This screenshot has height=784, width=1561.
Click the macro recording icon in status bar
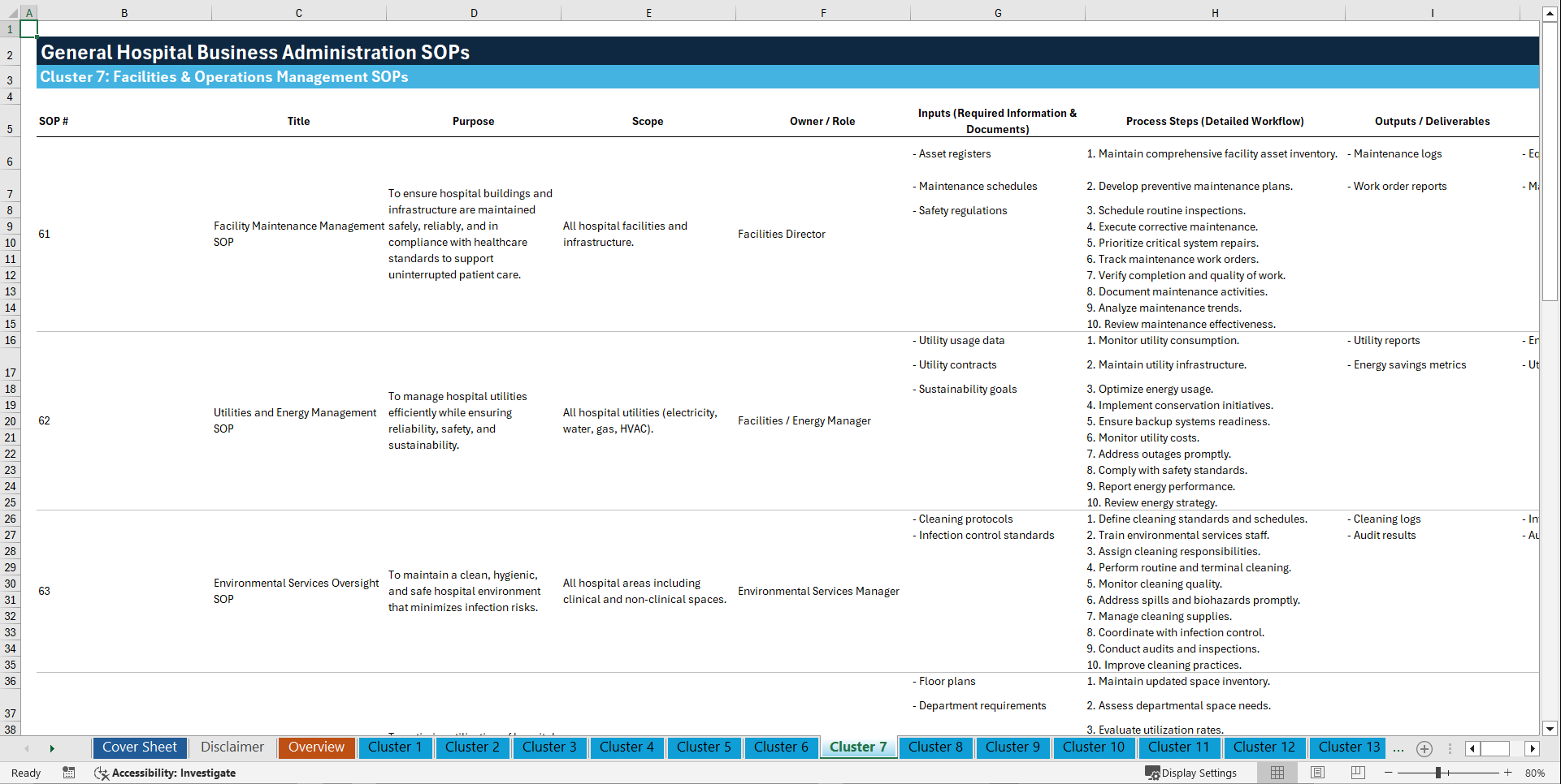coord(69,773)
